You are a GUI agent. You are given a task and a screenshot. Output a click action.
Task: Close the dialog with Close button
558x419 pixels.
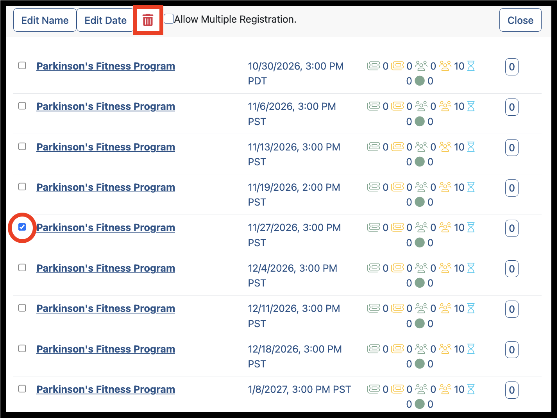[520, 20]
